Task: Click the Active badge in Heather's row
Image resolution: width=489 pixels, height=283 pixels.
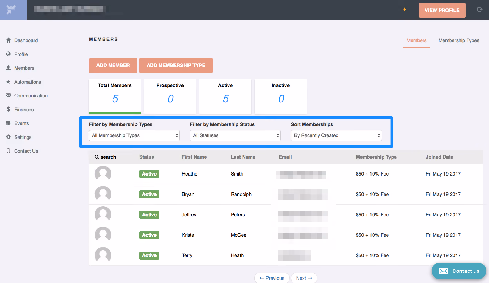Action: pyautogui.click(x=149, y=174)
